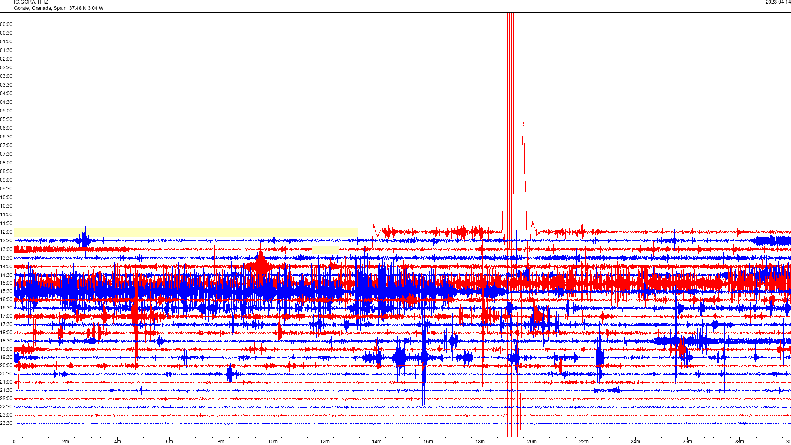Select the 06:00 time row label

point(6,128)
